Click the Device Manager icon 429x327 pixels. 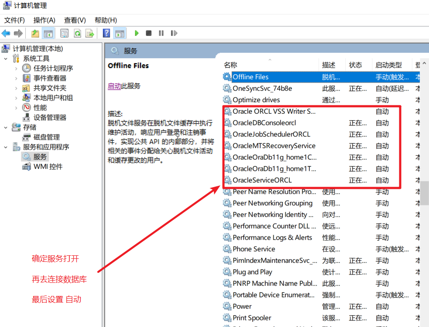26,117
